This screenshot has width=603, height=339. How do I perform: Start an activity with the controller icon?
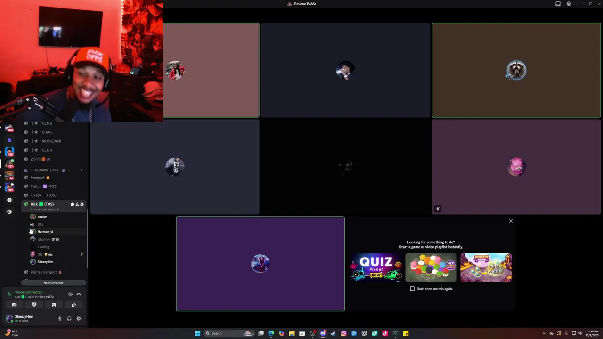click(54, 305)
